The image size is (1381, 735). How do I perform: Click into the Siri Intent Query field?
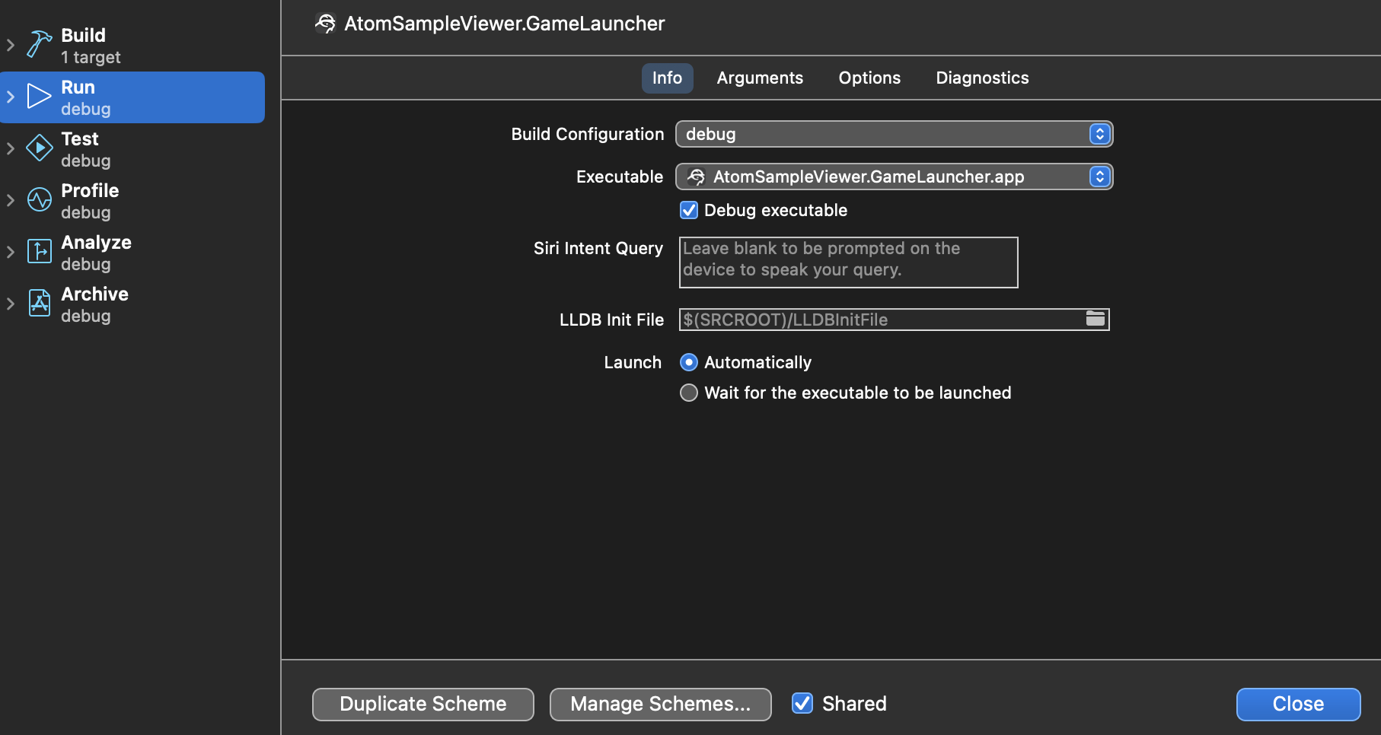(x=848, y=262)
